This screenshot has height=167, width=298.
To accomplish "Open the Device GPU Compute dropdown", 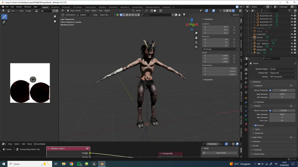I will pyautogui.click(x=283, y=77).
